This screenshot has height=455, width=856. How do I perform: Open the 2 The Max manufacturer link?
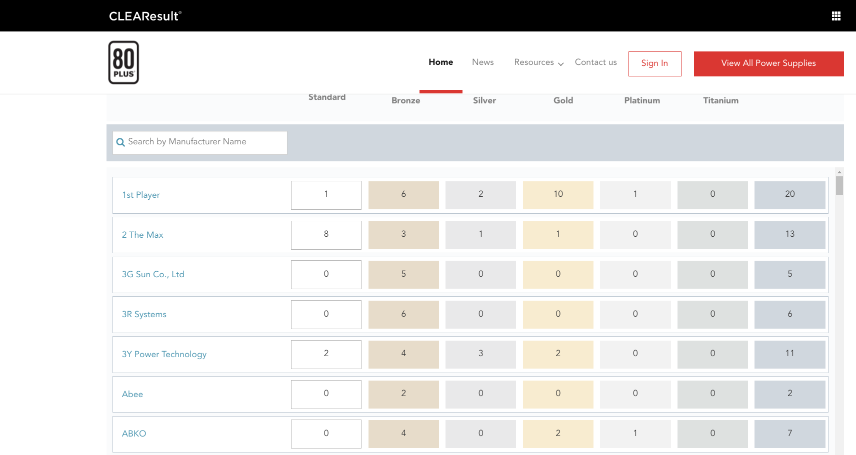click(142, 235)
